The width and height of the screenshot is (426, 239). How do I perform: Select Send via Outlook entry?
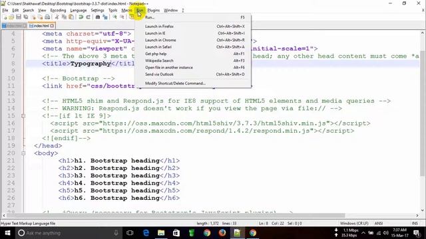[x=193, y=74]
